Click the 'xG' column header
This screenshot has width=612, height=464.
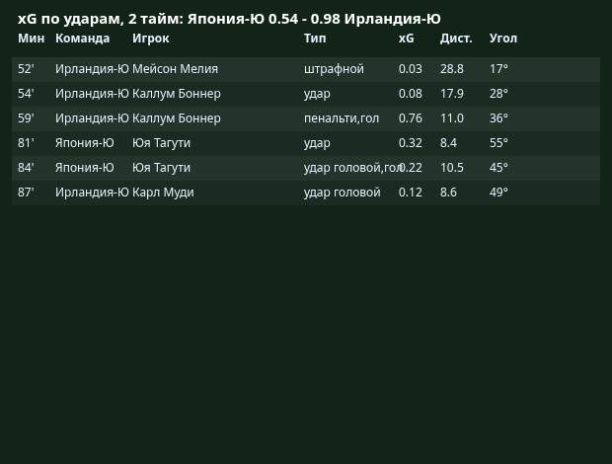point(407,39)
